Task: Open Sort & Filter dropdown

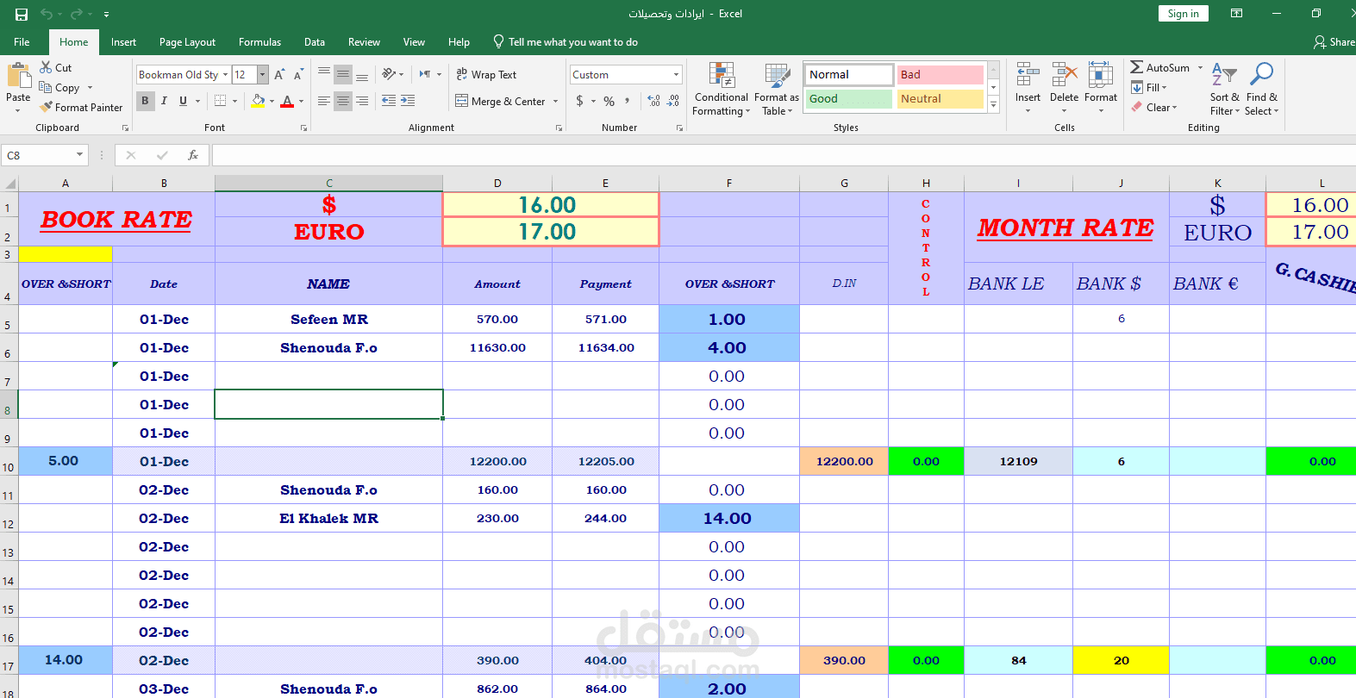Action: [x=1224, y=89]
